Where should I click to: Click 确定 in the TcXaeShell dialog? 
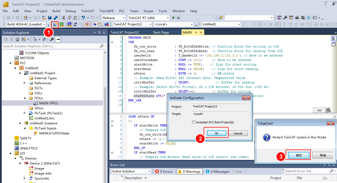tap(299, 155)
